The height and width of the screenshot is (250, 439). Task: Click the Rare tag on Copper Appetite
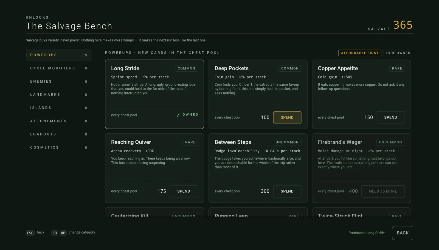[x=397, y=68]
